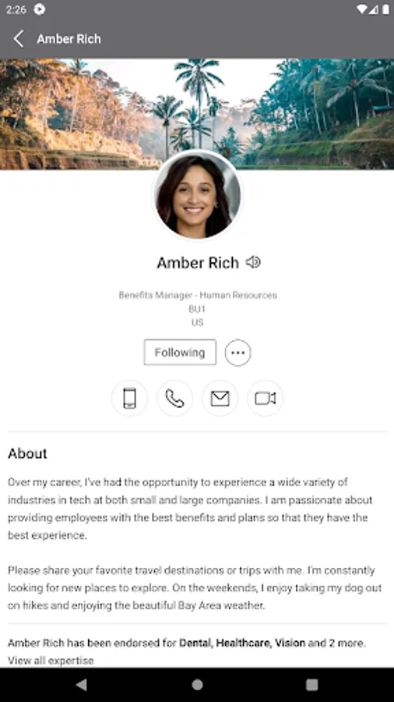Tap the Android back navigation triangle
The height and width of the screenshot is (702, 394).
(82, 685)
